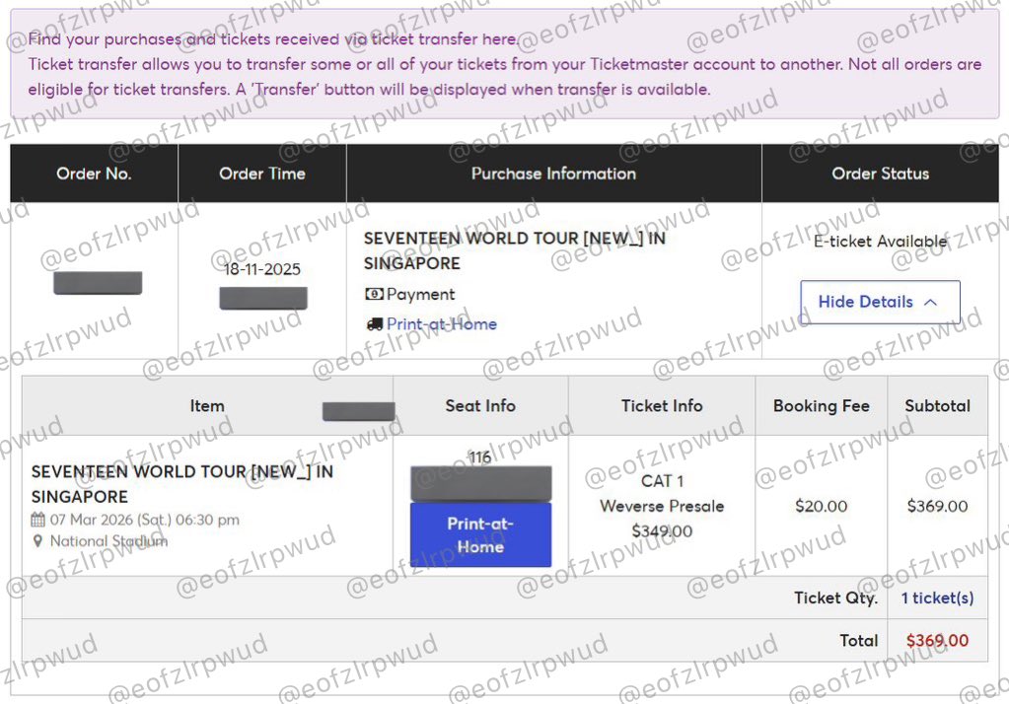This screenshot has width=1009, height=704.
Task: Collapse order with Hide Details button
Action: [x=880, y=302]
